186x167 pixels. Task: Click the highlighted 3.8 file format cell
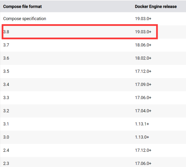tap(6, 32)
